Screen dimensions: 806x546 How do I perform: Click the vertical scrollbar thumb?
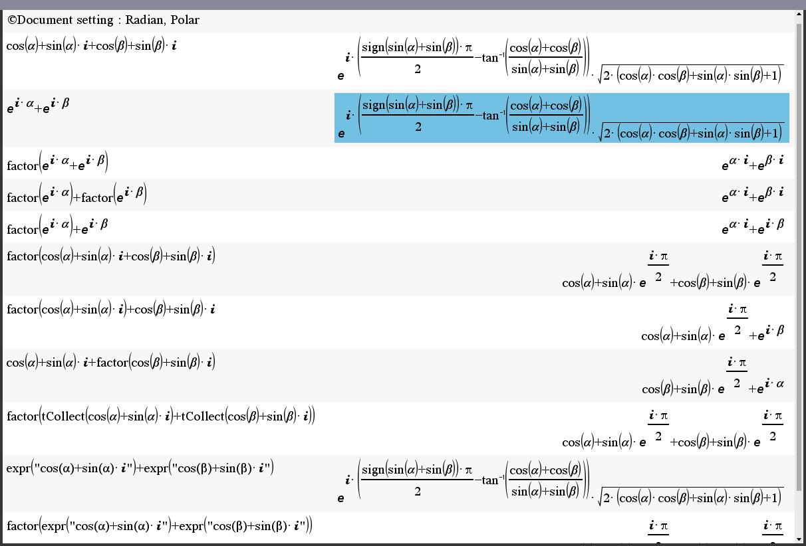point(800,252)
